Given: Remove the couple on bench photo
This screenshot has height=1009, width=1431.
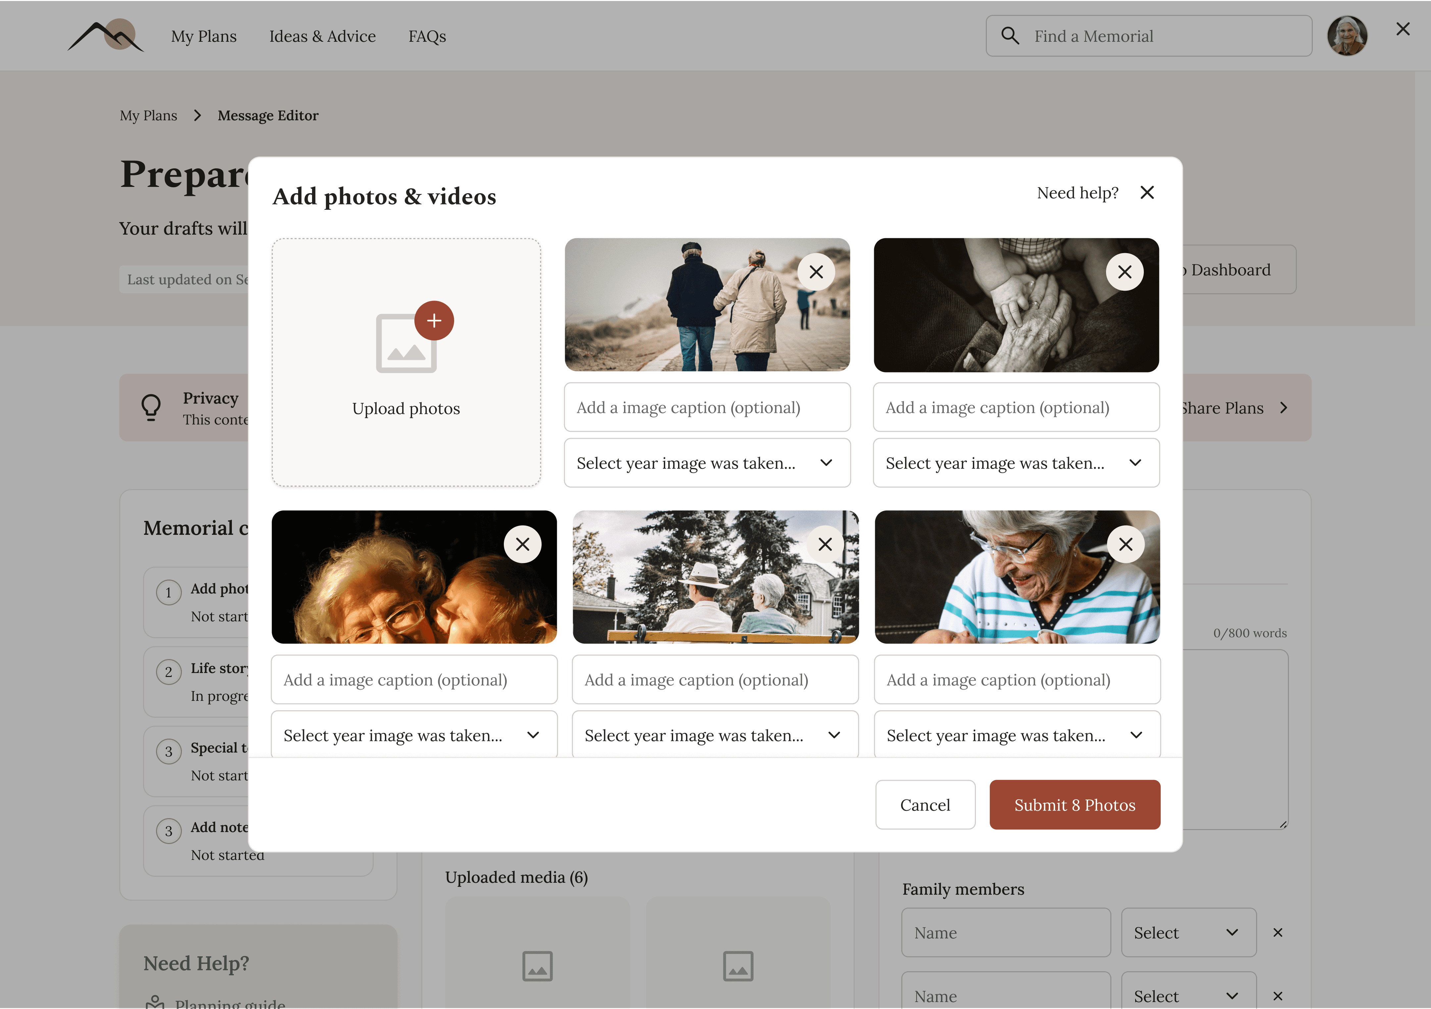Looking at the screenshot, I should (x=824, y=544).
